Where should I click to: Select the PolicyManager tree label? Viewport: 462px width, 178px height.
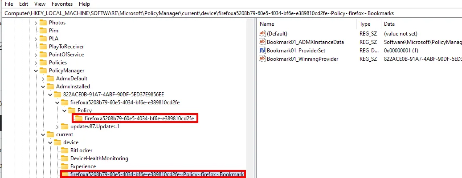point(66,71)
